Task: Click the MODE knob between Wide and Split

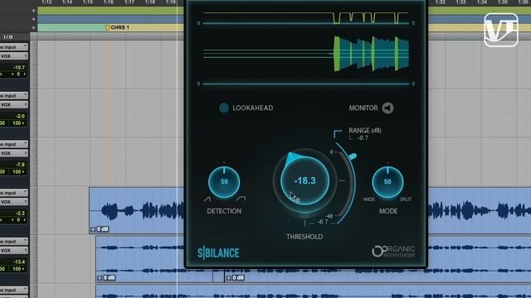Action: tap(387, 182)
